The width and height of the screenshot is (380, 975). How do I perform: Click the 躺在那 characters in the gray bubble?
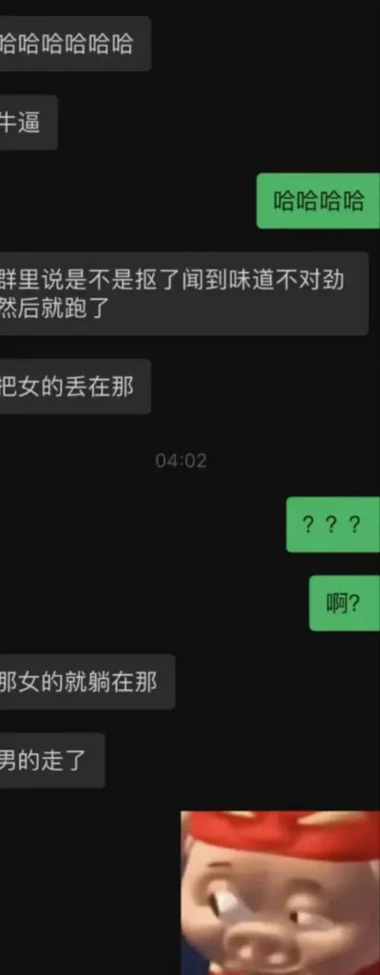(x=123, y=682)
